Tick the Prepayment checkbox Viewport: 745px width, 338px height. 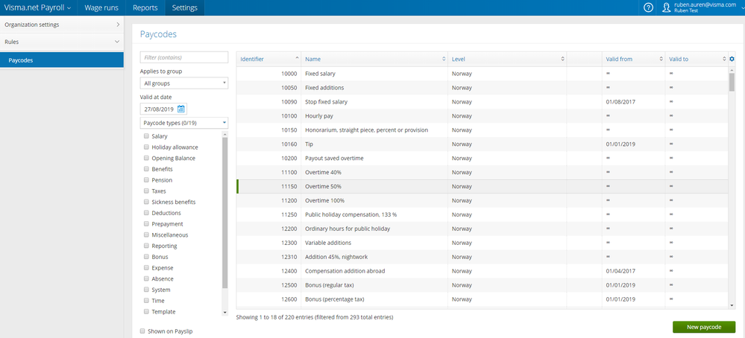(146, 223)
